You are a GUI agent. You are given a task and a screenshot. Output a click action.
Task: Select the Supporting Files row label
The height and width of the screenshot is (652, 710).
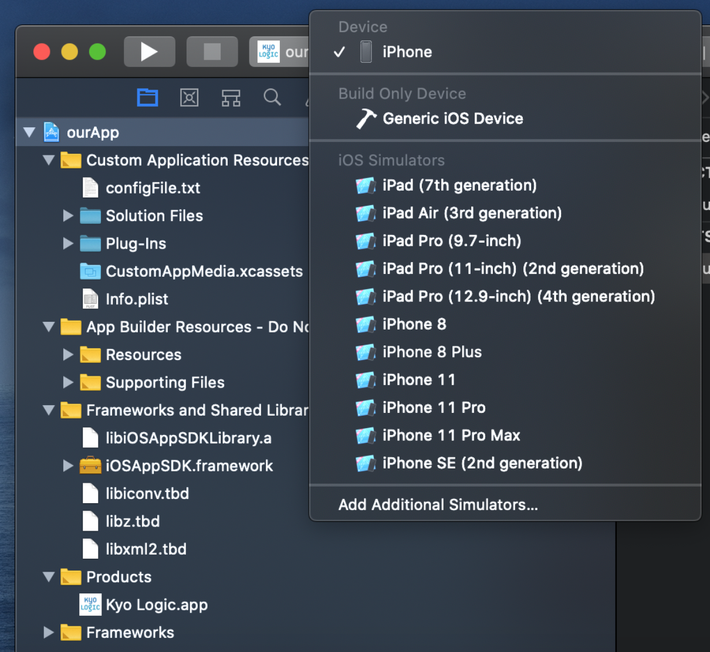(165, 382)
